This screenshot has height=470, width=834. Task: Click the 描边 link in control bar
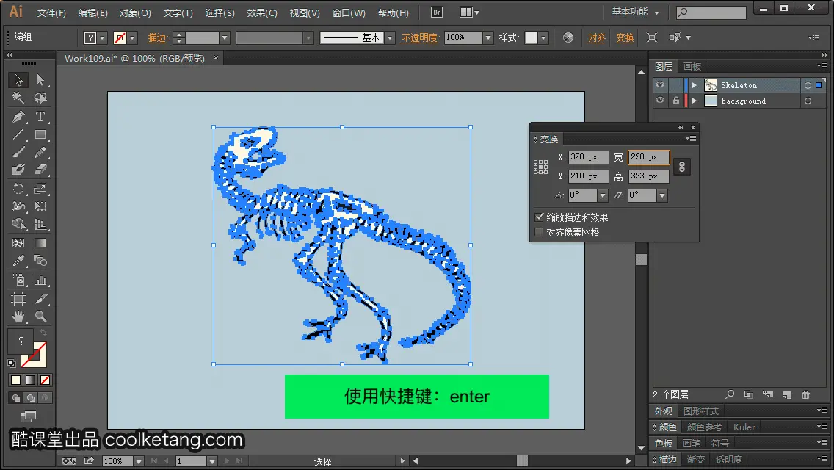tap(158, 37)
